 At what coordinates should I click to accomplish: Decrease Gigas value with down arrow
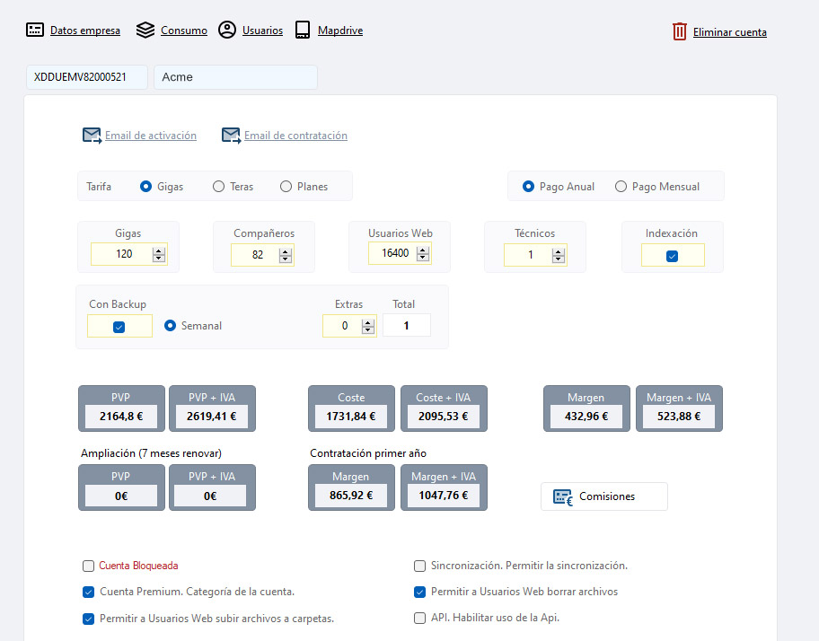coord(159,259)
